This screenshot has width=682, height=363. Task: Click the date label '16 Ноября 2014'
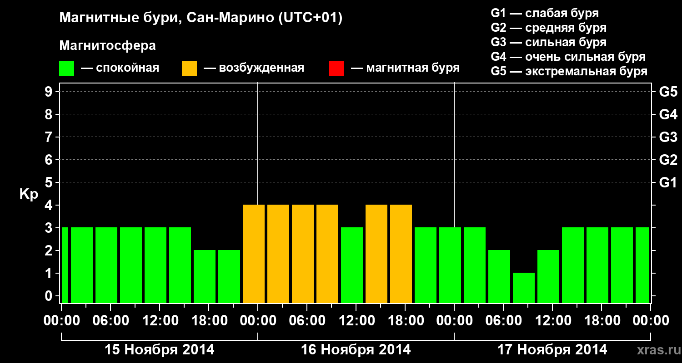[x=356, y=349]
